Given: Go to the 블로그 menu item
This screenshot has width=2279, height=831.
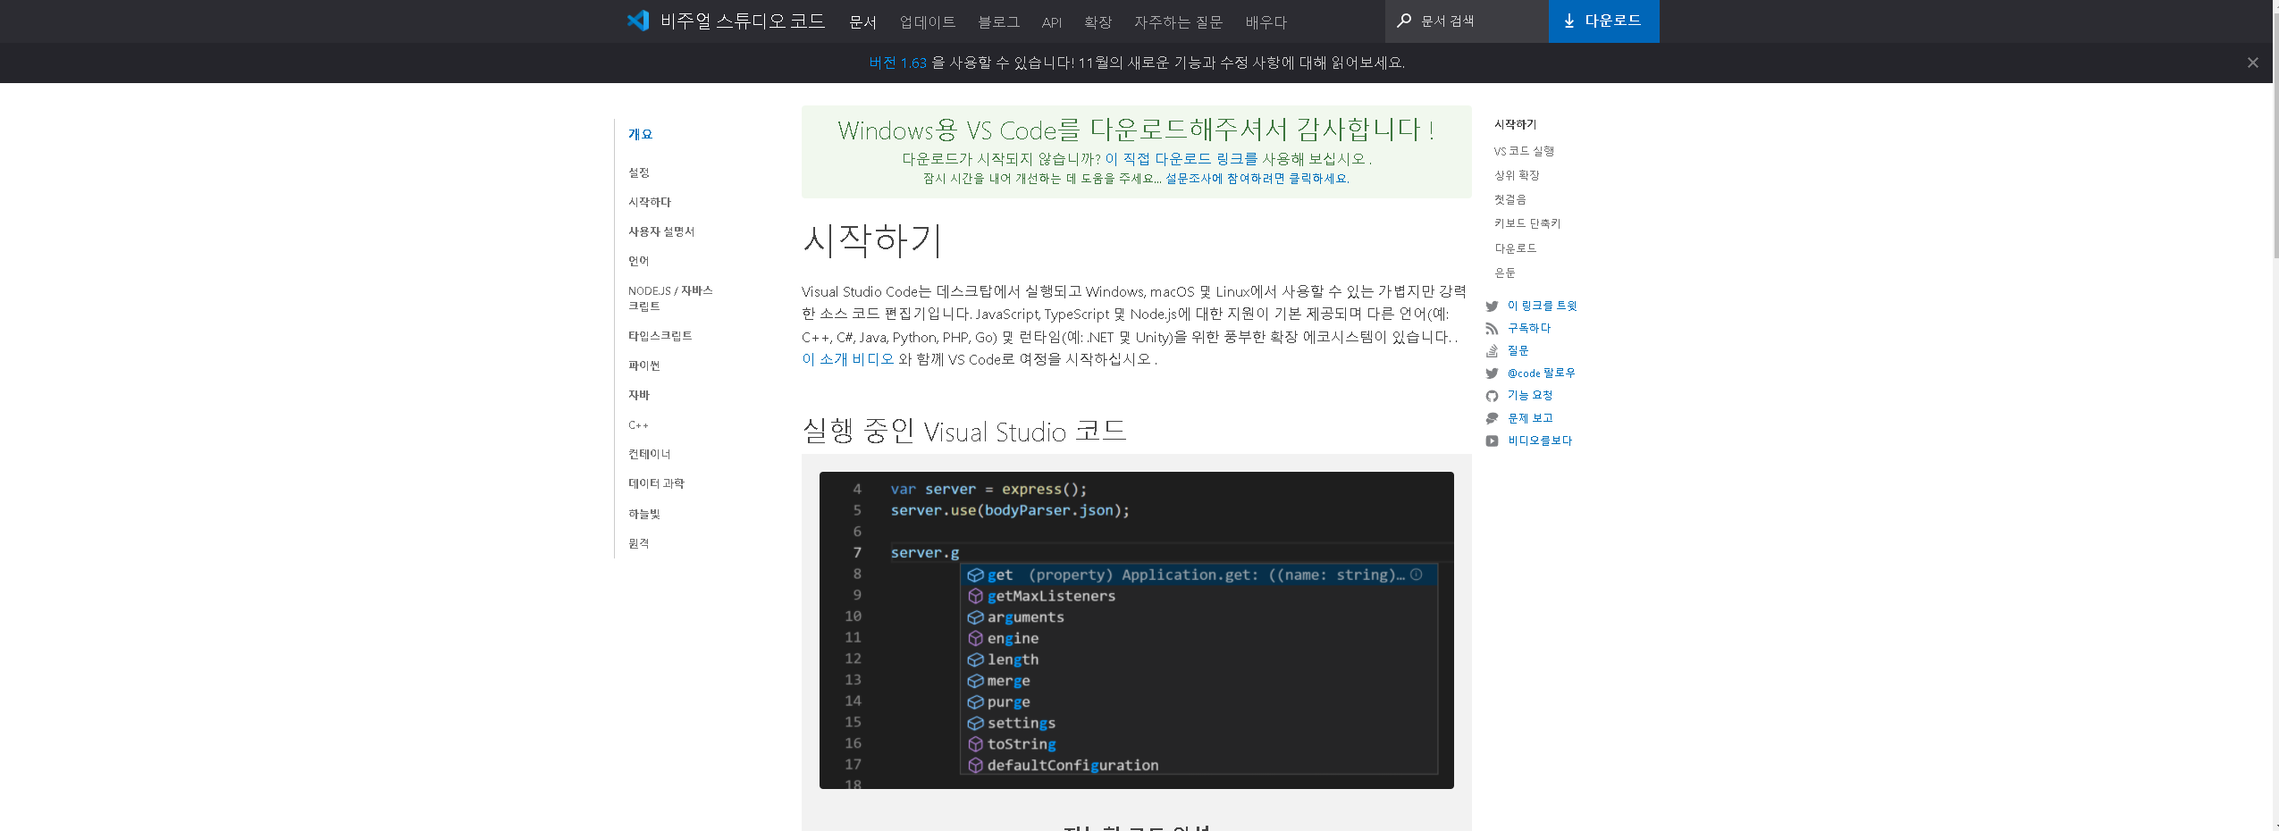Looking at the screenshot, I should tap(998, 21).
